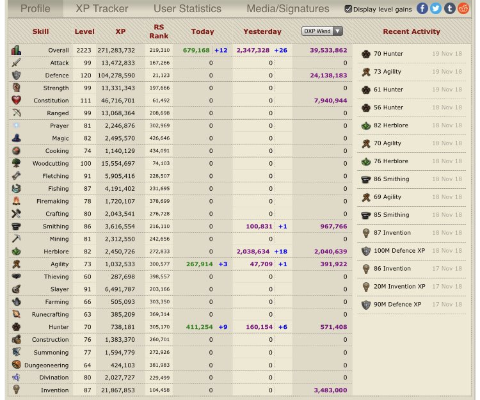This screenshot has width=480, height=400.
Task: Click the Attack sword icon
Action: coord(16,63)
